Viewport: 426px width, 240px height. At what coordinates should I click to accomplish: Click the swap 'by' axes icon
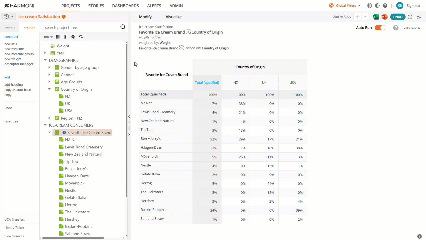click(188, 32)
